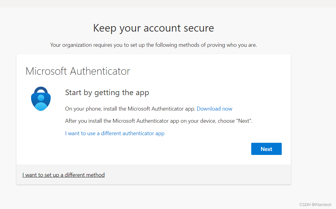336x209 pixels.
Task: Click the Microsoft Authenticator lock icon
Action: pos(40,98)
